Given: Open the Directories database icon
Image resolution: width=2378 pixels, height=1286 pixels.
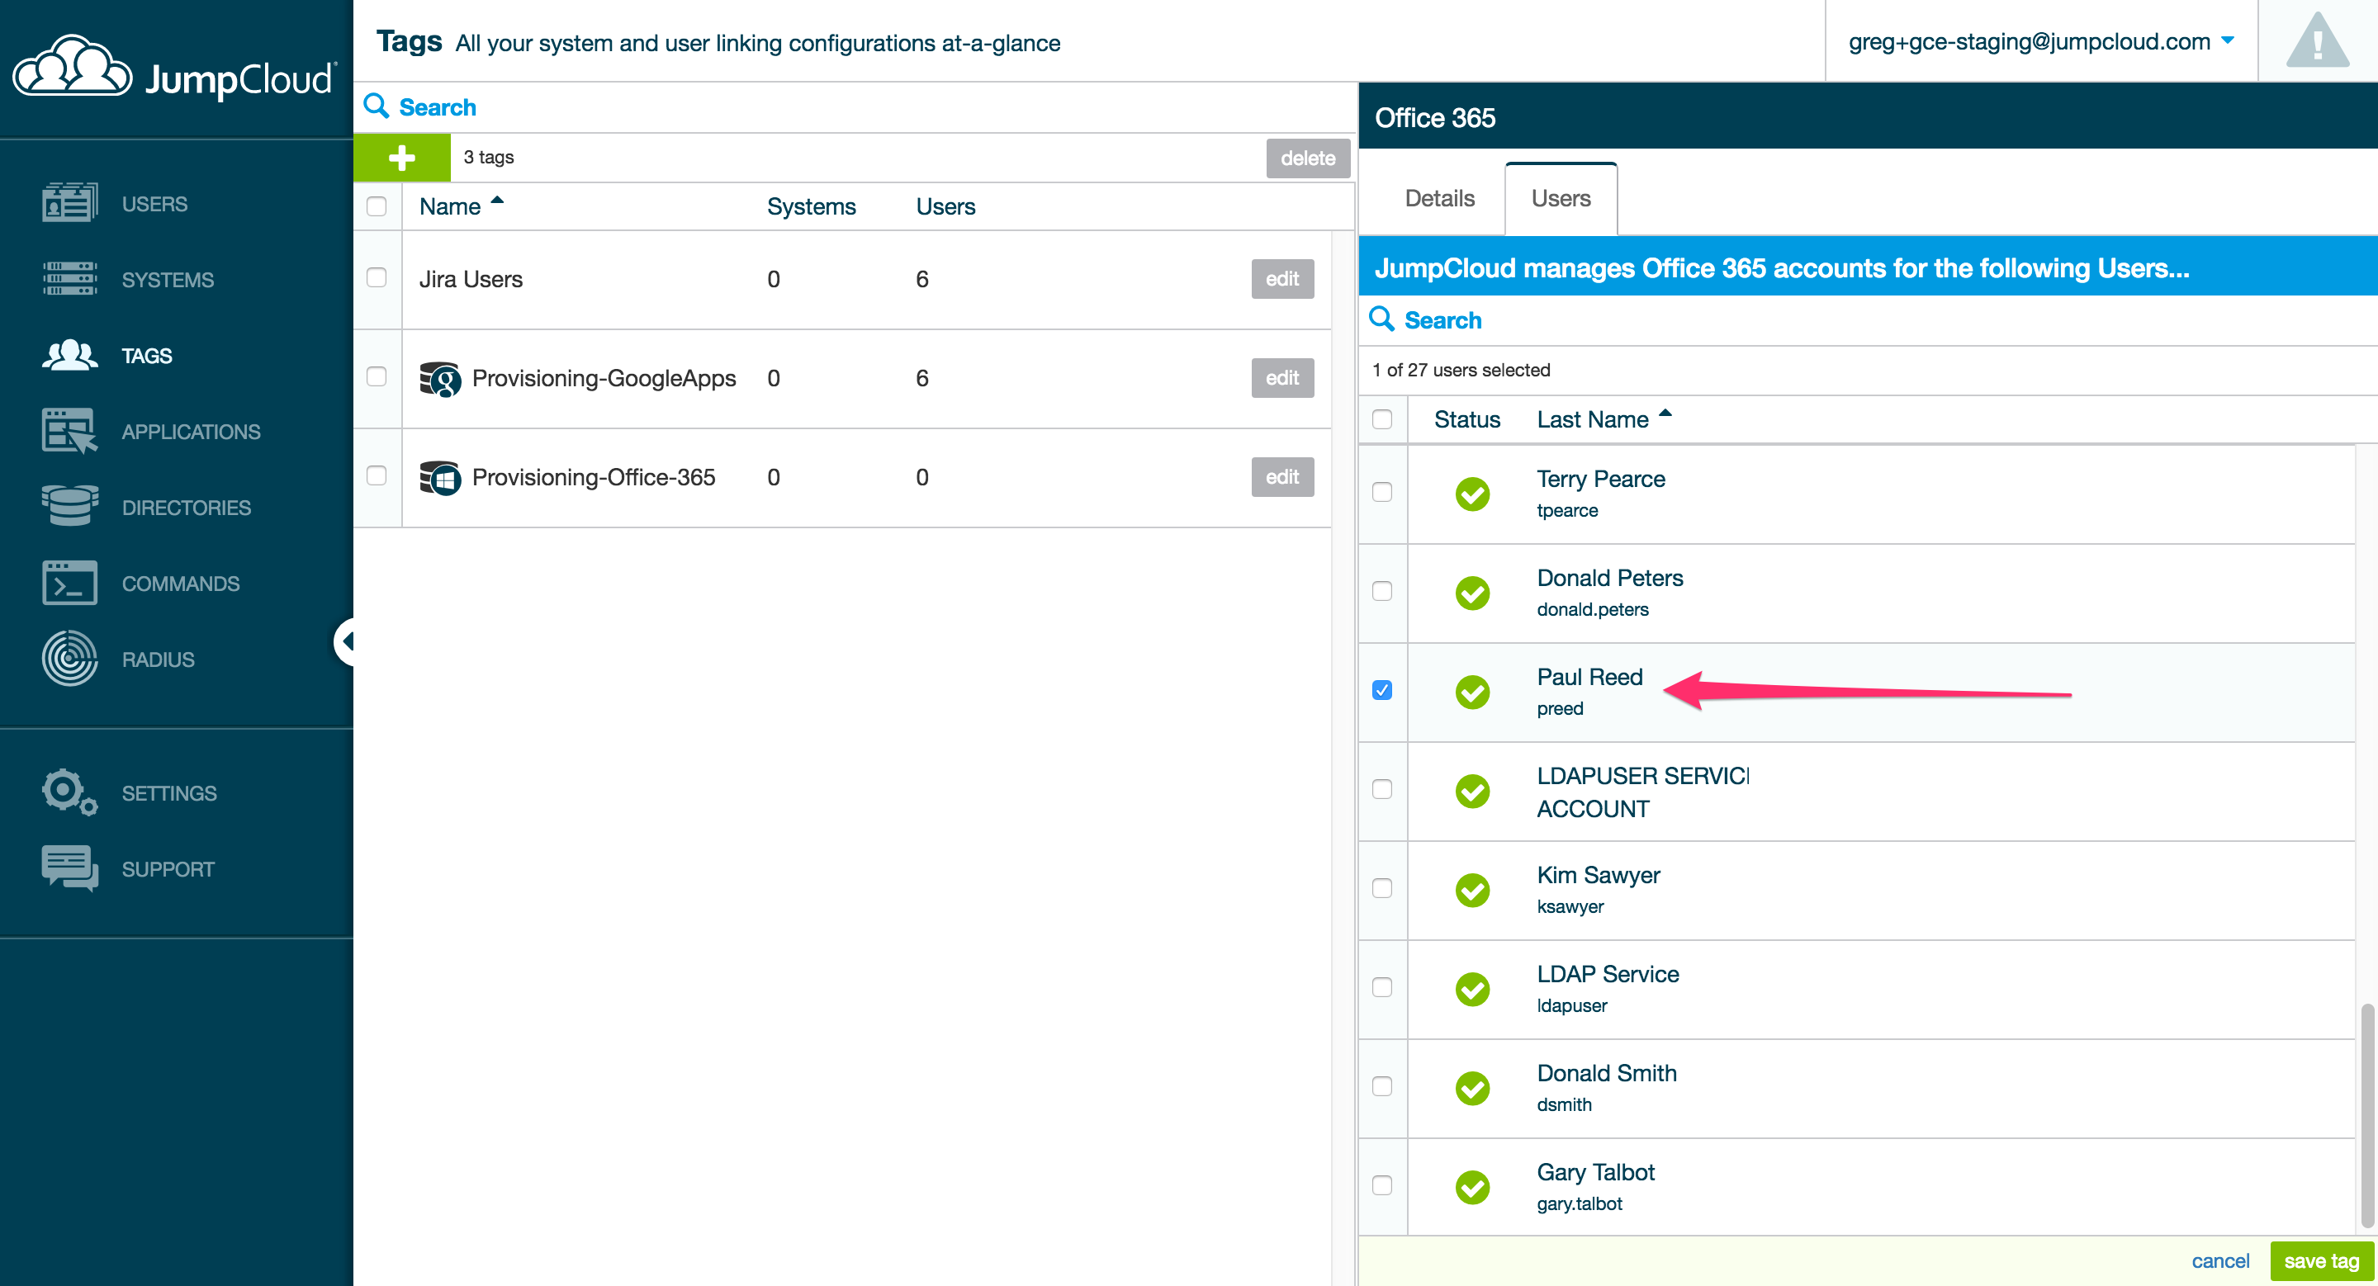Looking at the screenshot, I should (x=69, y=507).
